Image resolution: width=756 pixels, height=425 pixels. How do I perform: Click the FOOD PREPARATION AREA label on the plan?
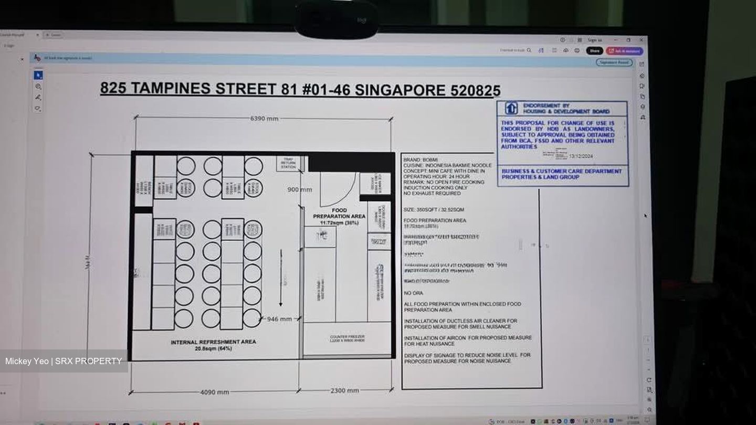[x=339, y=213]
